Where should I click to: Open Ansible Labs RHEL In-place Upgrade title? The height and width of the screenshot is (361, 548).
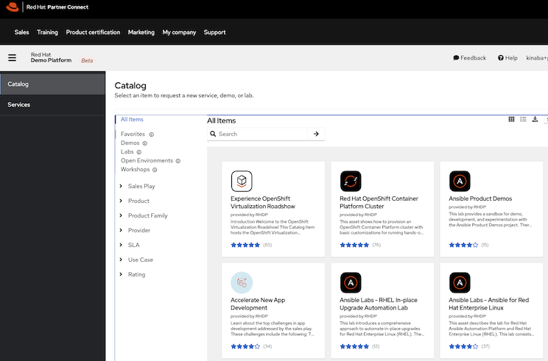(379, 304)
